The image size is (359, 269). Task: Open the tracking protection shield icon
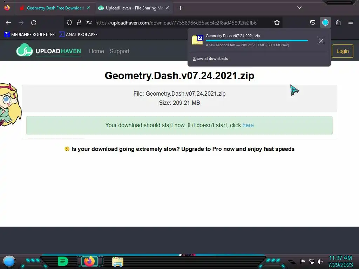coord(69,22)
